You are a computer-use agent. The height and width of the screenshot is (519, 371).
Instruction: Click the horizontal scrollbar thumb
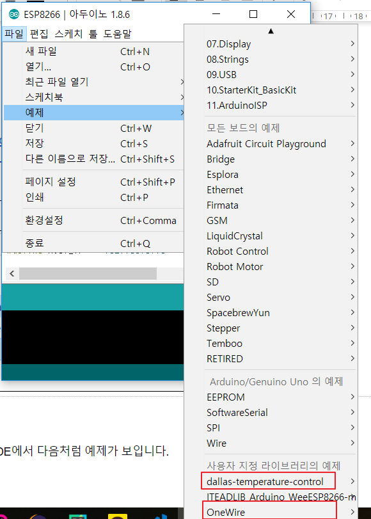coord(88,274)
